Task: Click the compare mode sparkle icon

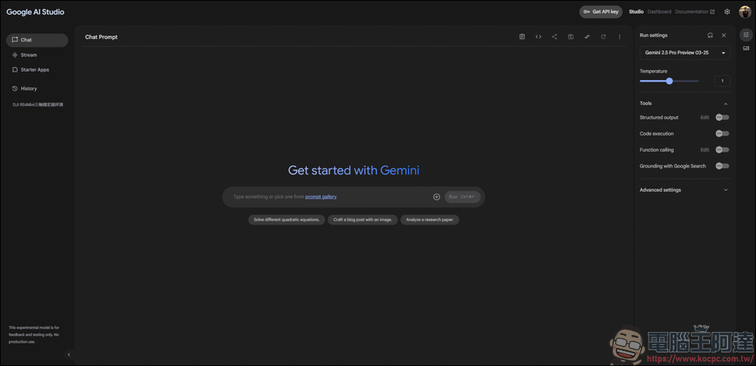Action: pyautogui.click(x=587, y=36)
